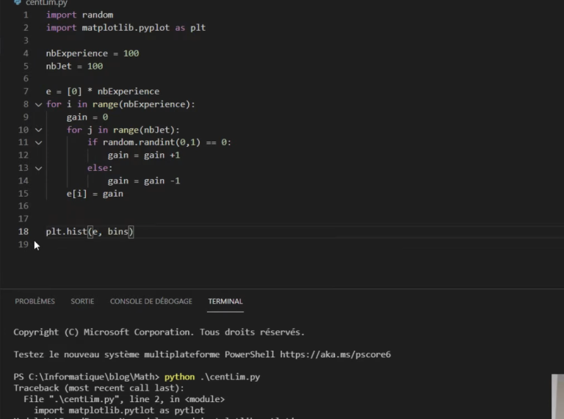
Task: Switch to the SORTIE panel tab
Action: pyautogui.click(x=82, y=302)
